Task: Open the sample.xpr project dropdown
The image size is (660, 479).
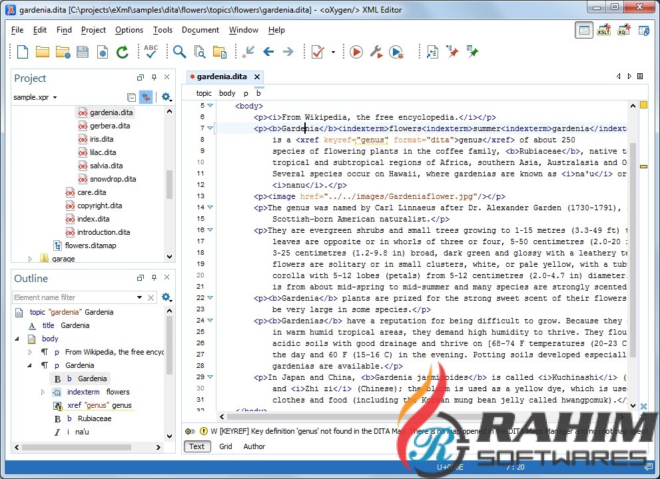Action: pos(55,98)
